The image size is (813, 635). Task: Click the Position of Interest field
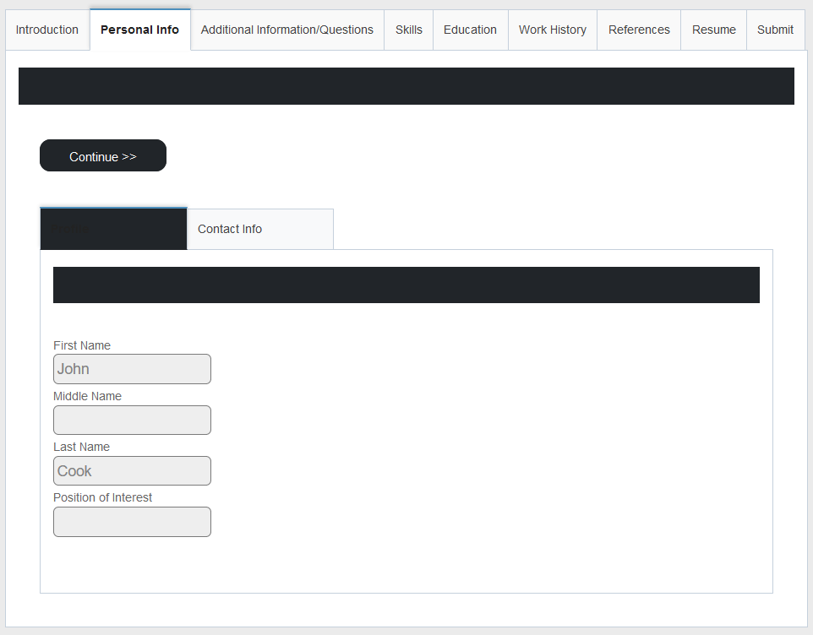(132, 522)
